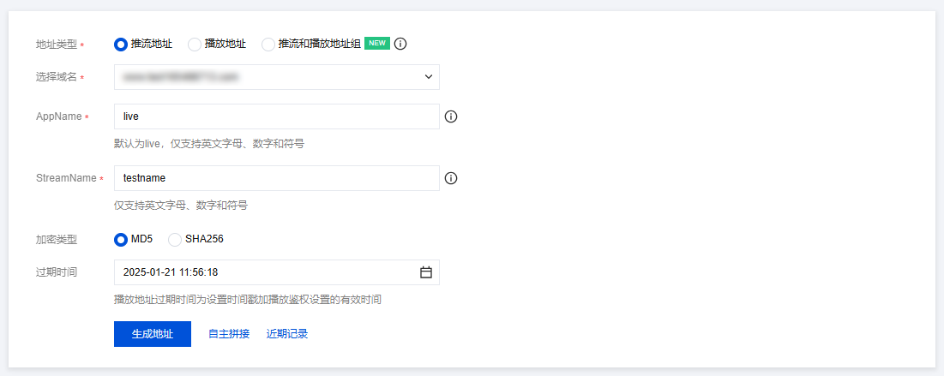Click the AppName input containing live

coord(276,116)
